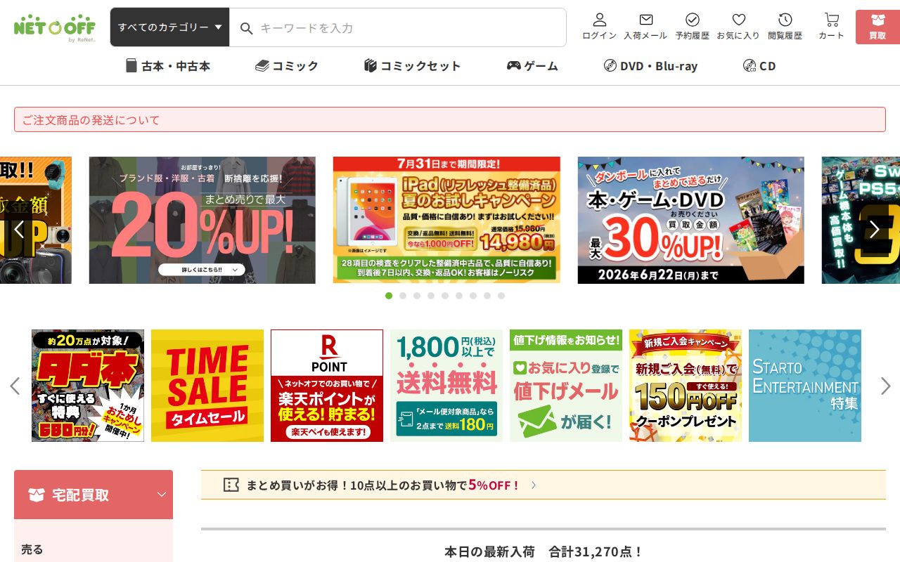Screen dimensions: 900x562
Task: Click the 売る sidebar item
Action: point(32,549)
